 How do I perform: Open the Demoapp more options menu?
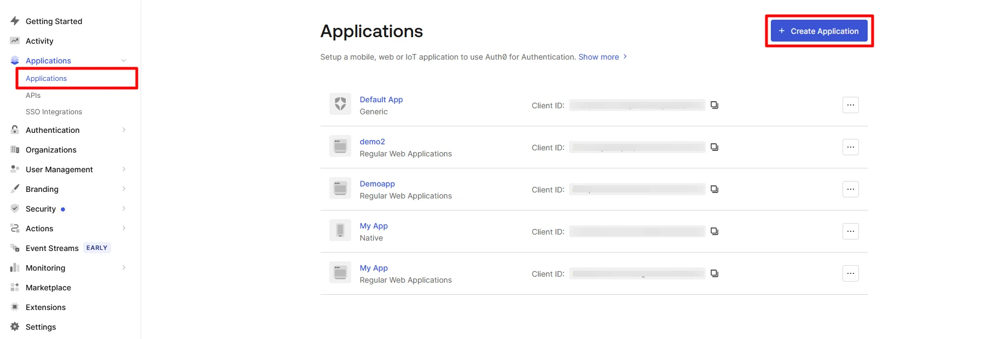pyautogui.click(x=850, y=189)
